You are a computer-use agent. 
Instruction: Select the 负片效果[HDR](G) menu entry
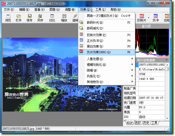(x=107, y=52)
